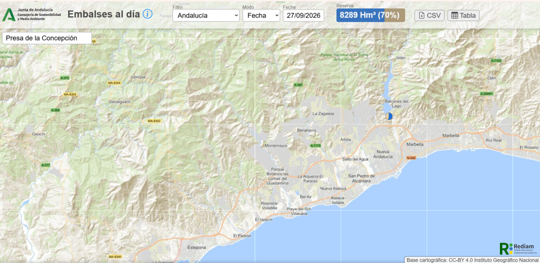Click the Junta de Andalucía logo
This screenshot has width=540, height=263.
32,14
